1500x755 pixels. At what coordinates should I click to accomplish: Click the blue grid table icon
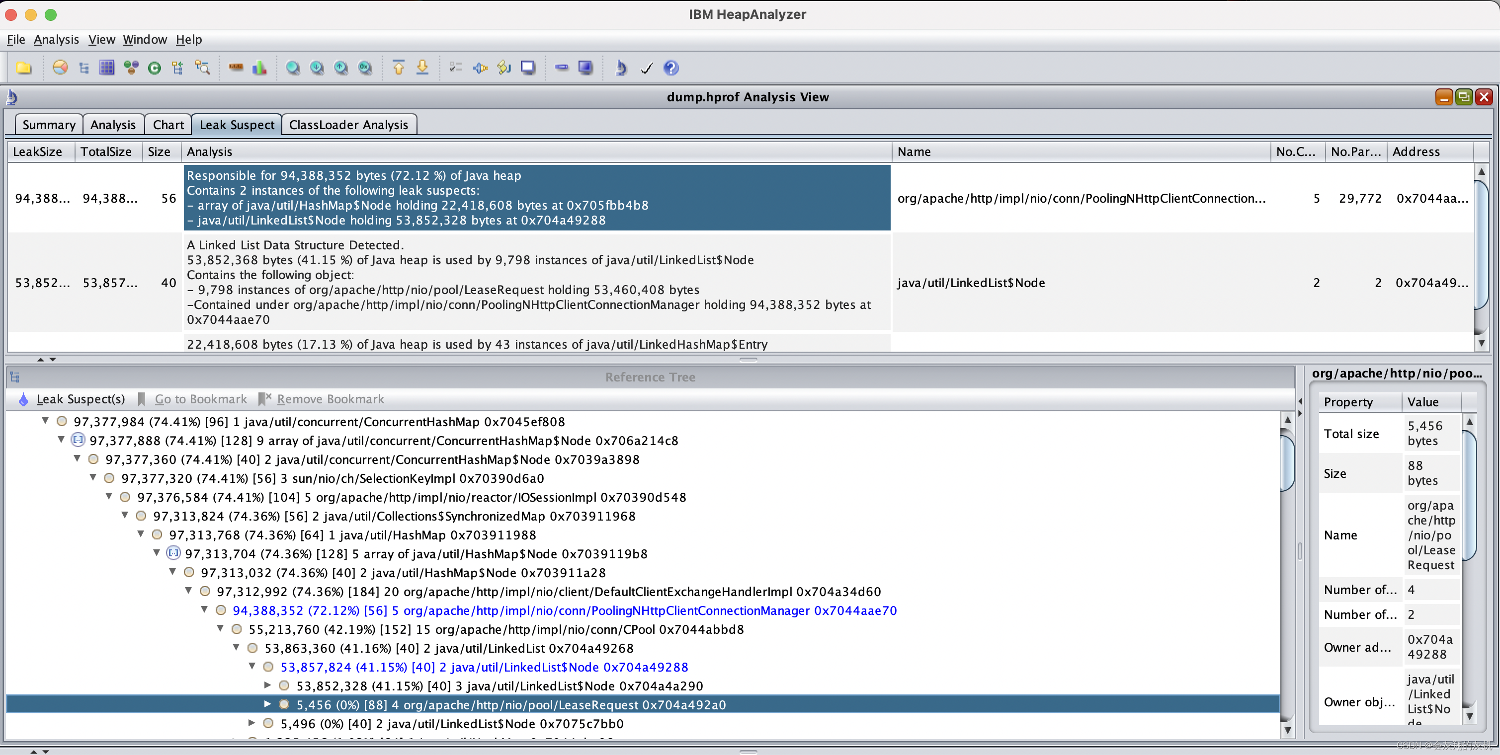coord(107,68)
